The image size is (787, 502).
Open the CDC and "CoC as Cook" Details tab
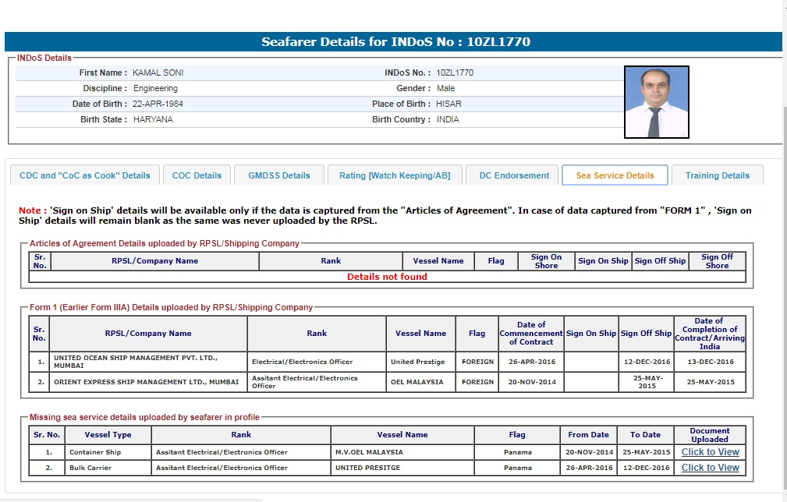point(84,175)
